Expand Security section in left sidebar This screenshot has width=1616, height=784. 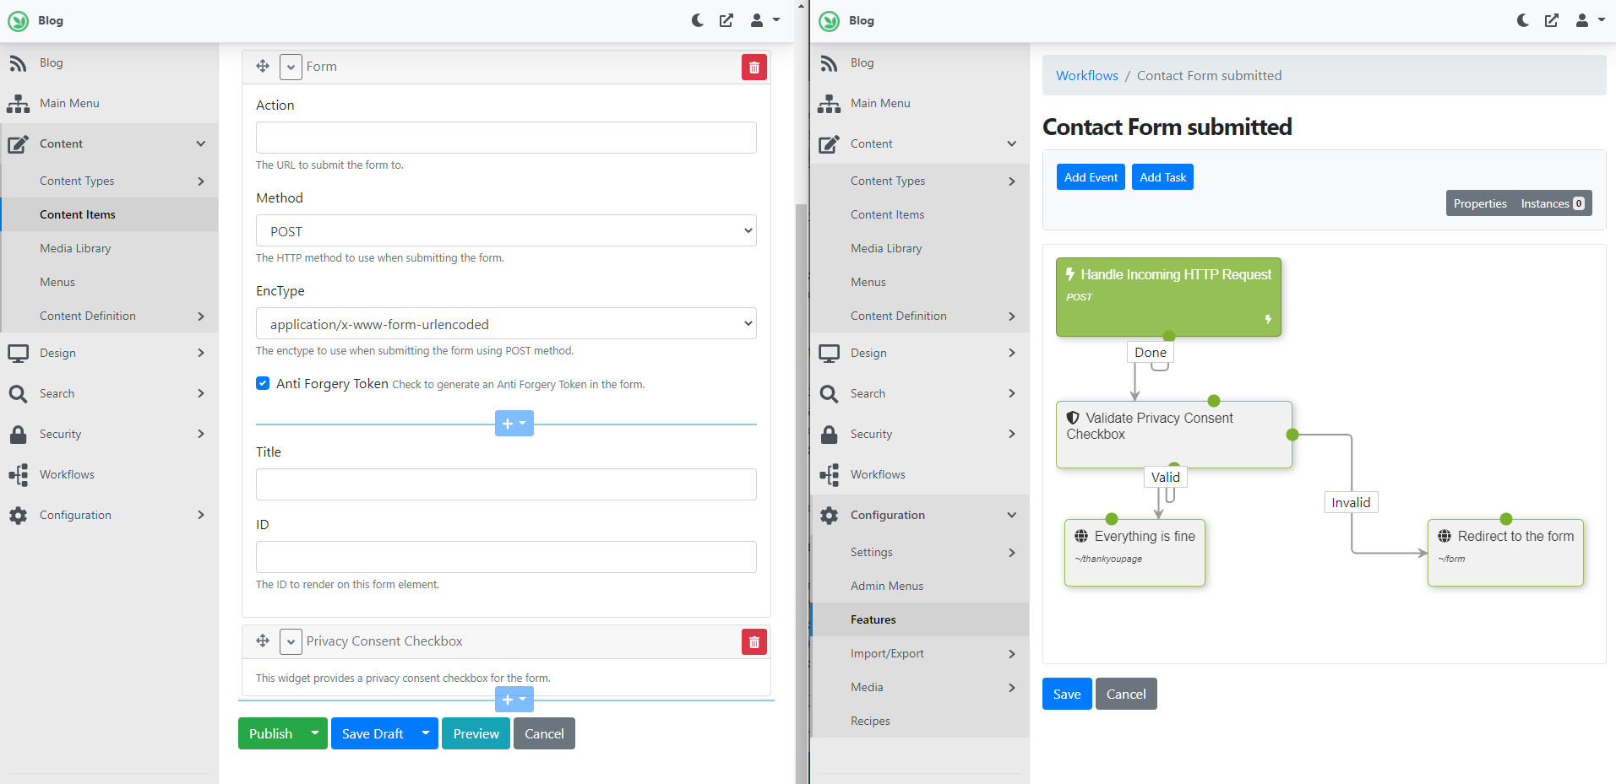[109, 434]
